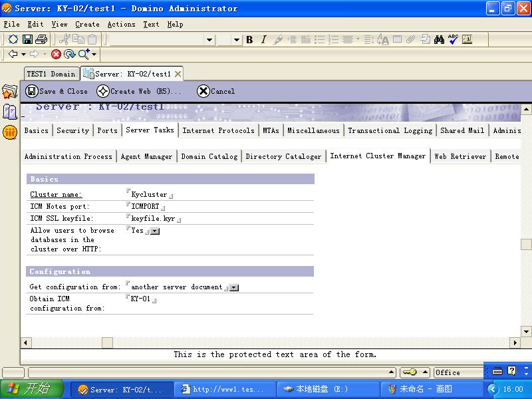The height and width of the screenshot is (399, 532).
Task: Click the Refresh icon in navigation bar
Action: click(69, 55)
